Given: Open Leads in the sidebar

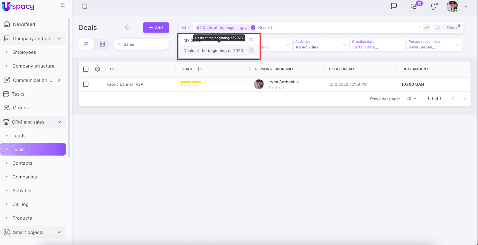Looking at the screenshot, I should pos(19,136).
